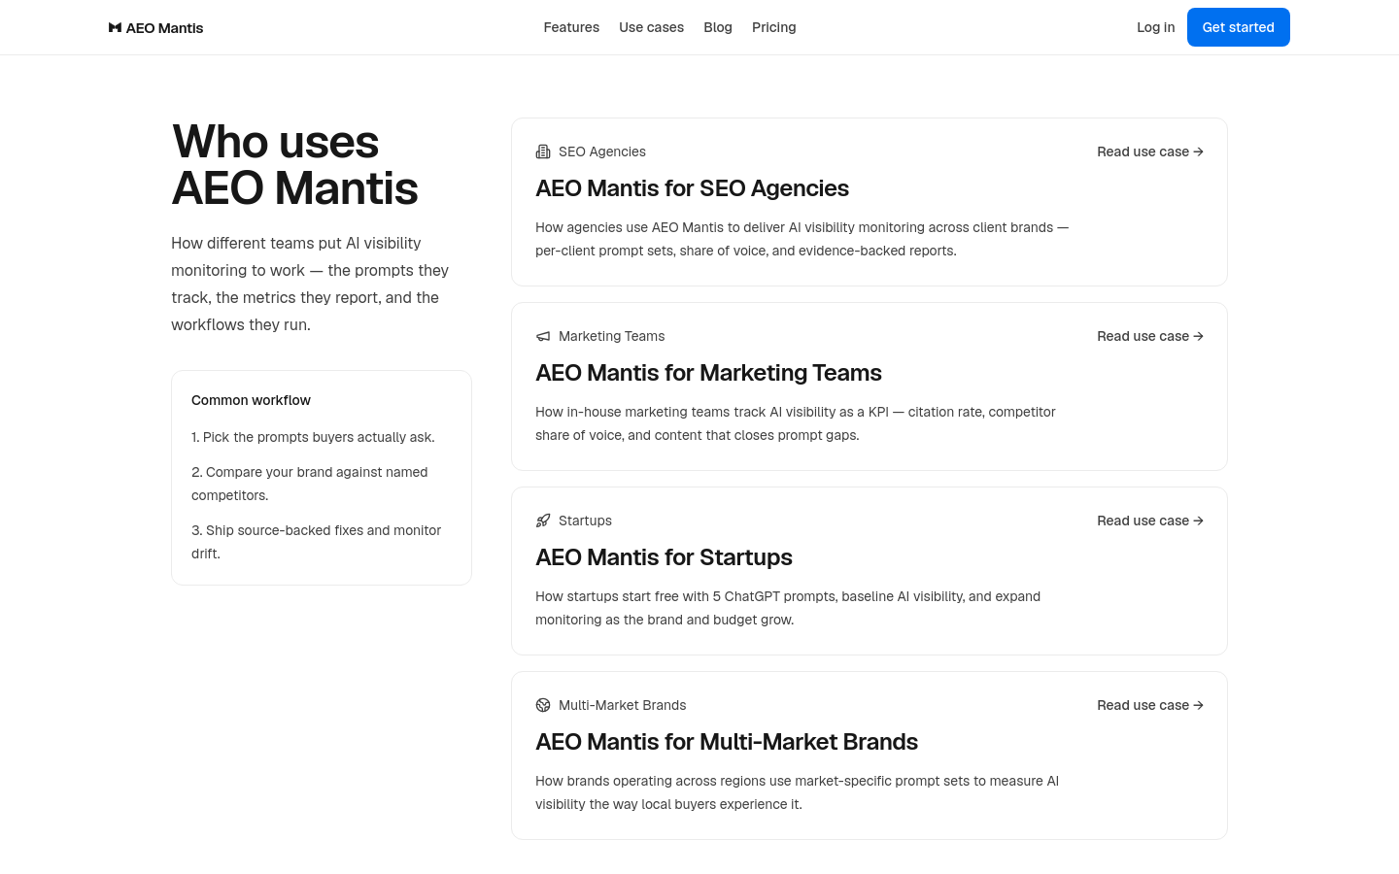
Task: Open AEO Mantis for Multi-Market Brands heading
Action: click(x=727, y=742)
